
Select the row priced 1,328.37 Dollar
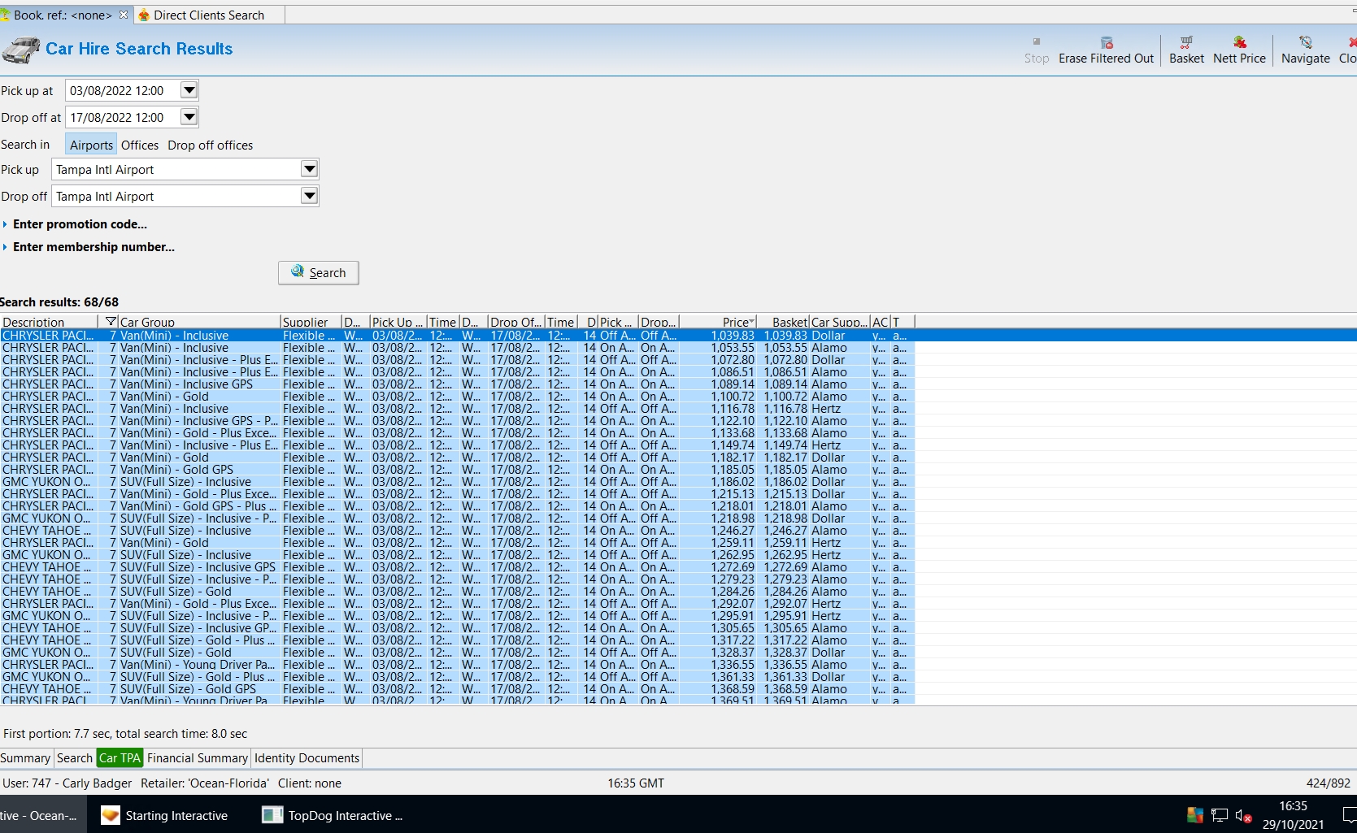pyautogui.click(x=457, y=653)
